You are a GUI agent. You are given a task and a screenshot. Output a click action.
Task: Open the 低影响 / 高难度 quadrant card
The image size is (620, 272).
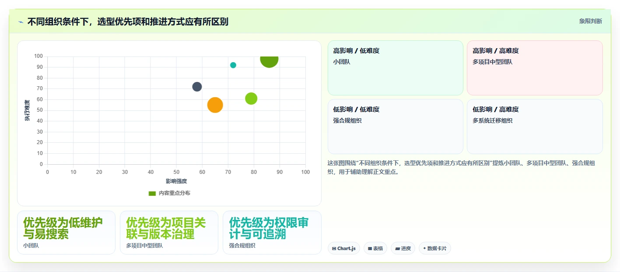point(535,127)
